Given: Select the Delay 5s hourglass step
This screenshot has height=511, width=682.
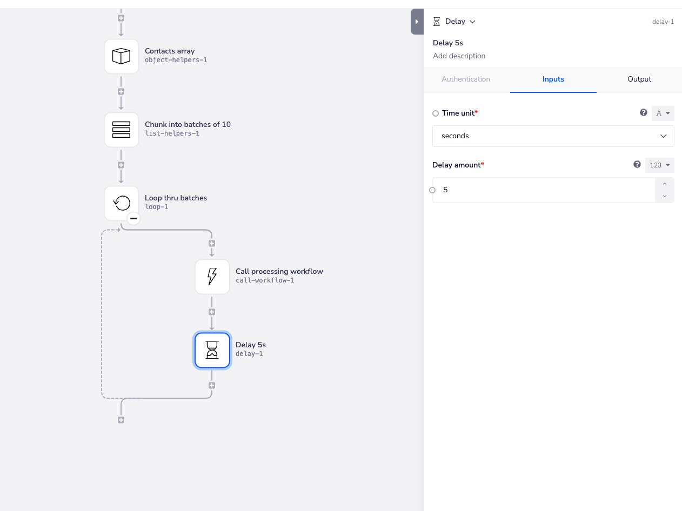Looking at the screenshot, I should coord(212,350).
